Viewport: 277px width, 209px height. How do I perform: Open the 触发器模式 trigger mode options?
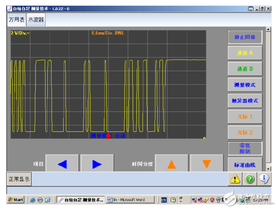click(x=245, y=101)
